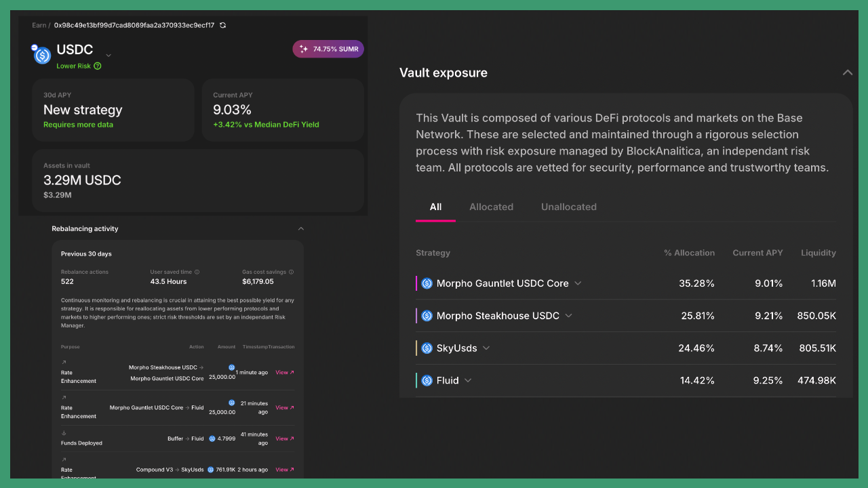Switch to the Unallocated tab
The width and height of the screenshot is (868, 488).
[569, 207]
